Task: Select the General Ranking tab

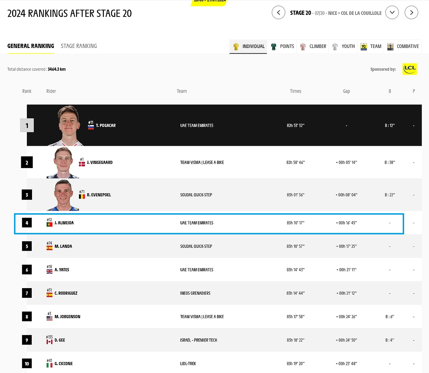Action: coord(31,46)
